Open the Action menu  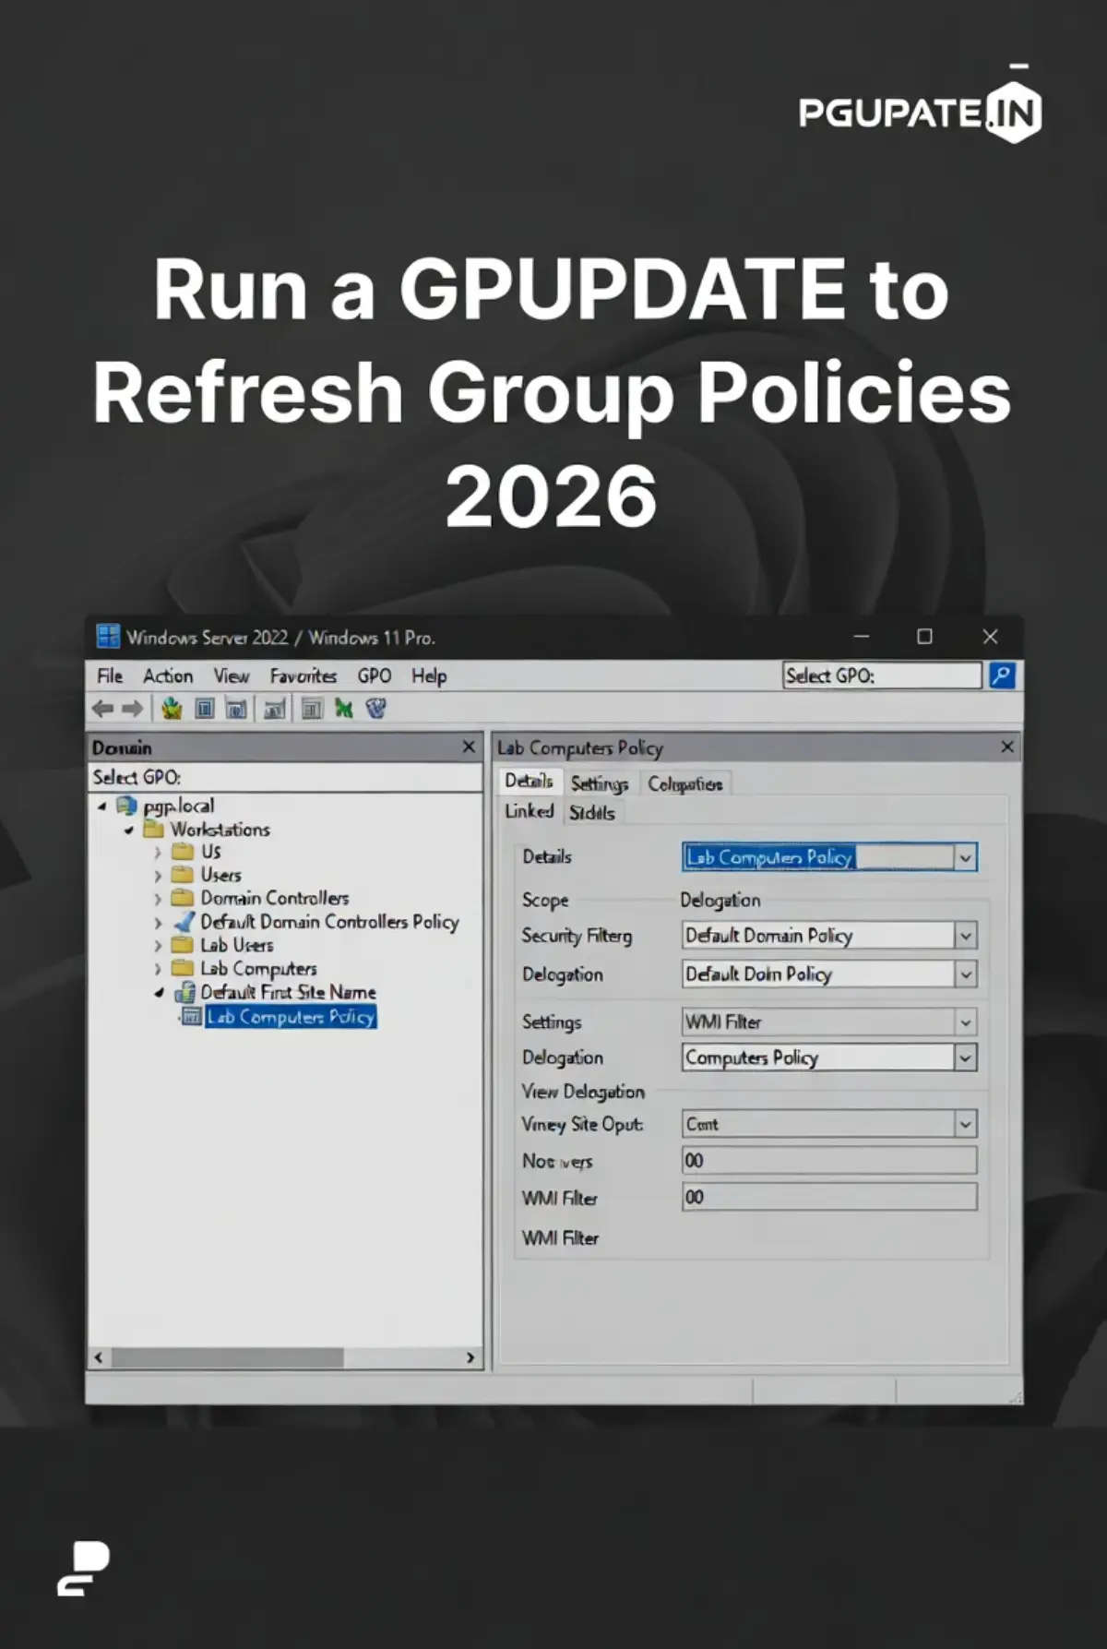(168, 675)
